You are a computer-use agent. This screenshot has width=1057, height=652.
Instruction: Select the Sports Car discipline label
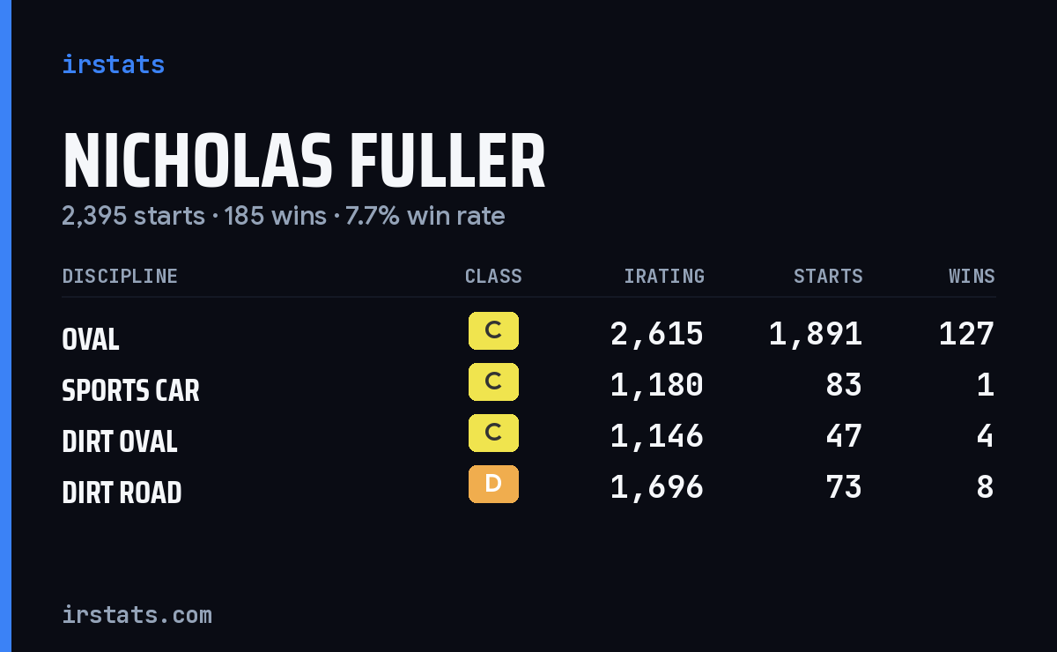point(130,390)
